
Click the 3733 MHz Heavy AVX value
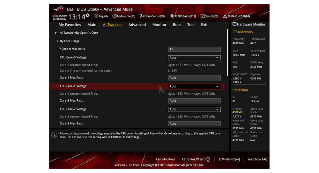click(238, 128)
